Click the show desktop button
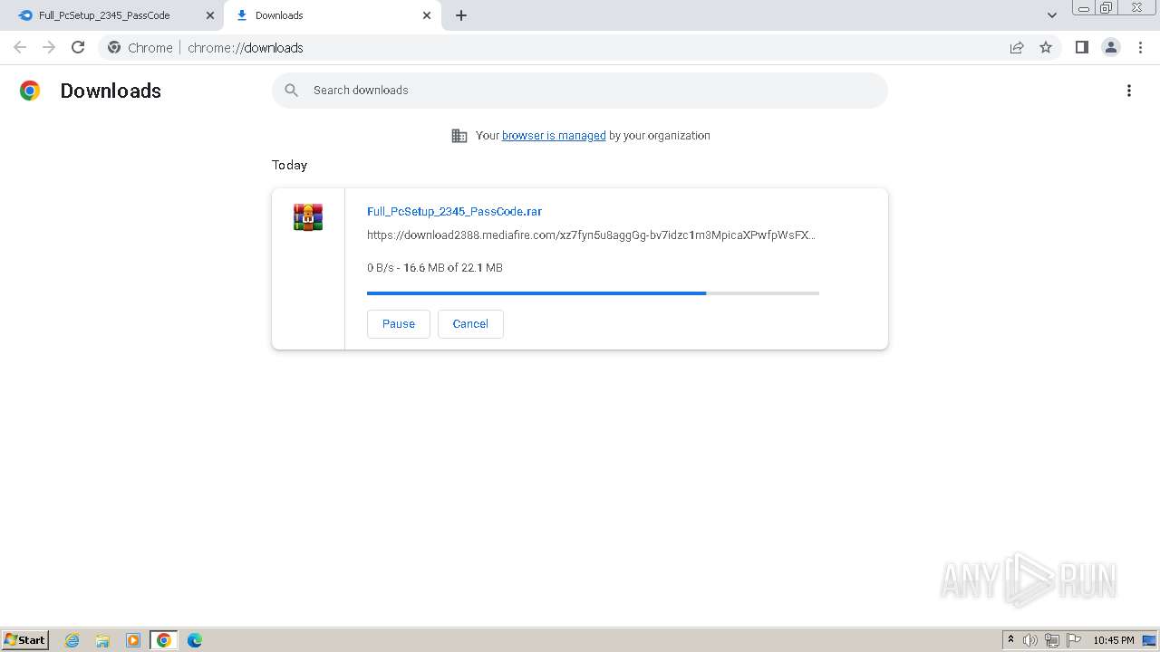The height and width of the screenshot is (652, 1160). pyautogui.click(x=1150, y=640)
